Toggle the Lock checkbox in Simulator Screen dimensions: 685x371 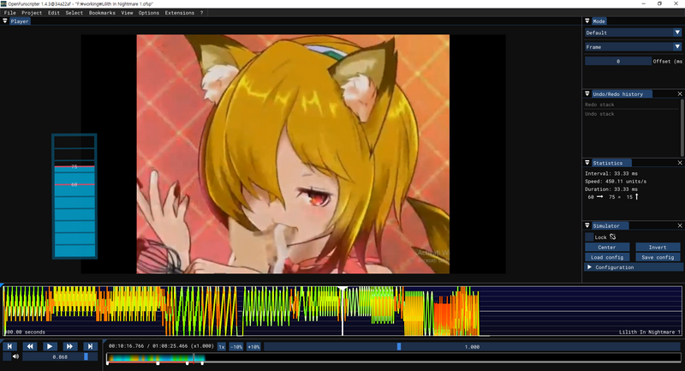[589, 236]
